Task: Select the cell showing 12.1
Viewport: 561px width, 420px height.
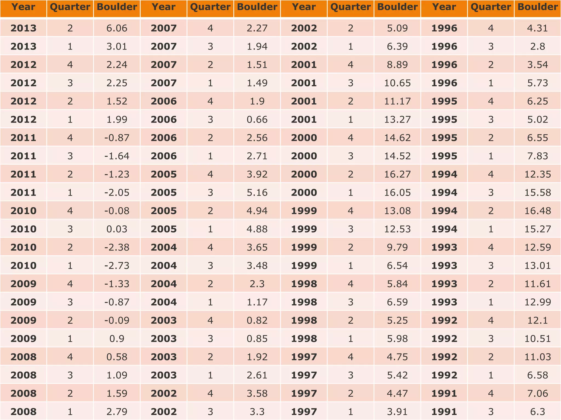Action: (x=537, y=320)
